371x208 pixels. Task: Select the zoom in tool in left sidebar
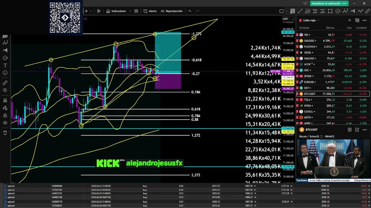pos(5,90)
